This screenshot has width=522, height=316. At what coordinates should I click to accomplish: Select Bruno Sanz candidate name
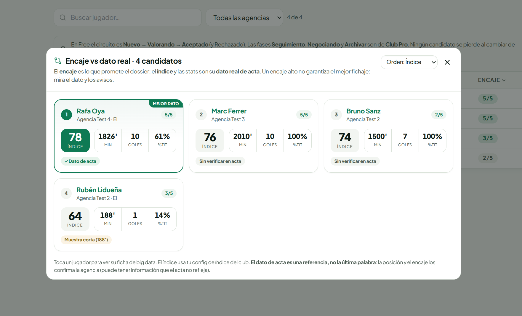pyautogui.click(x=364, y=111)
